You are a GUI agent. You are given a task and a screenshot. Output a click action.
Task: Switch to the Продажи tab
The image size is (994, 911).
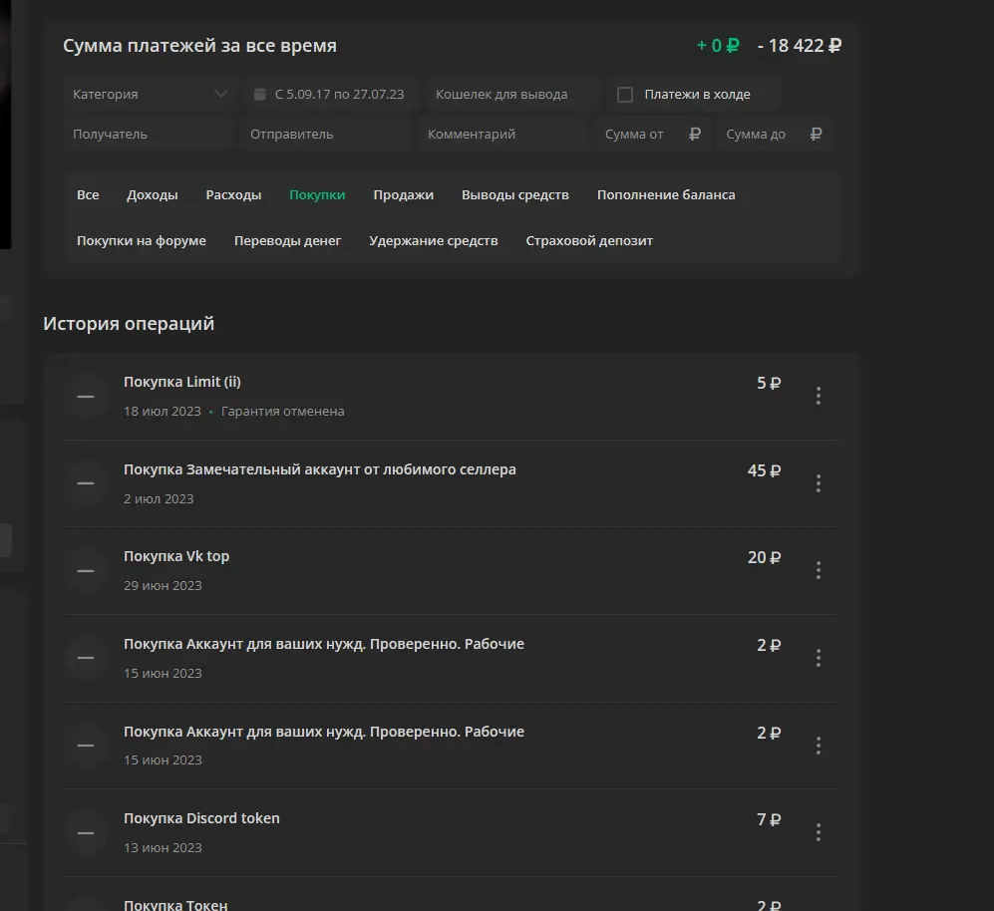click(403, 194)
